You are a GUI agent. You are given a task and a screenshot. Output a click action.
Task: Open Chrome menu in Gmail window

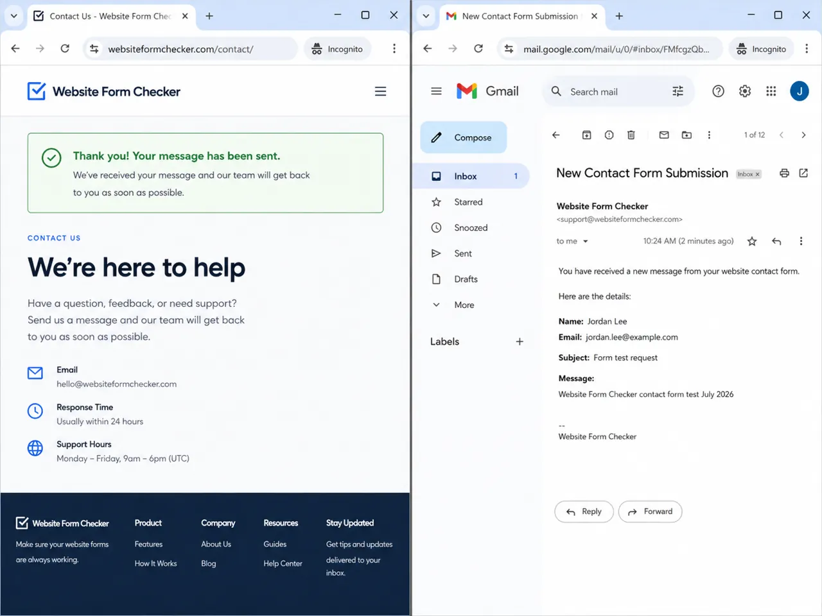coord(807,49)
